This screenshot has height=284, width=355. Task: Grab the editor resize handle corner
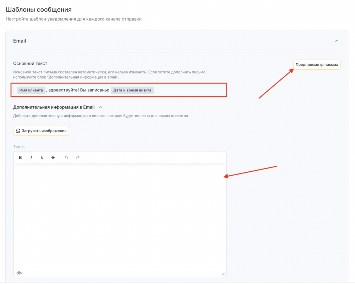click(223, 274)
